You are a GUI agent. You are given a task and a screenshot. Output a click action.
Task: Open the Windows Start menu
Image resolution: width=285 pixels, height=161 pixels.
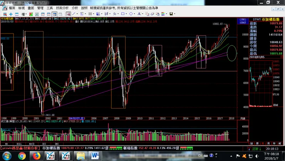pyautogui.click(x=7, y=156)
